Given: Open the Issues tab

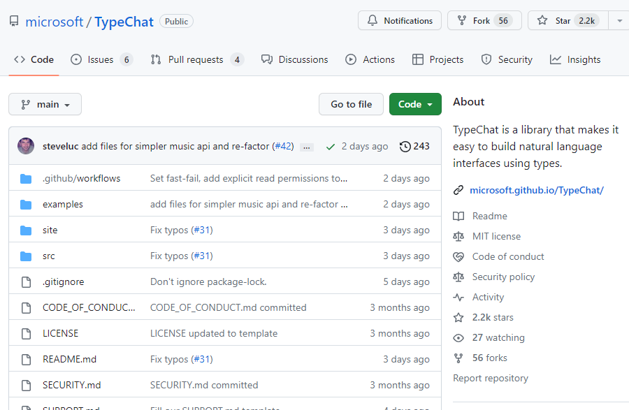Looking at the screenshot, I should pos(101,59).
